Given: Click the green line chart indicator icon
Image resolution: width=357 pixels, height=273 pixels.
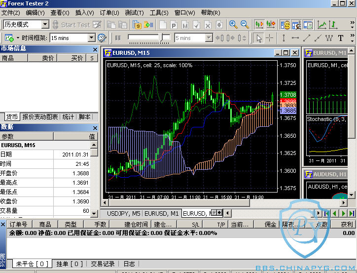Looking at the screenshot, I should click(x=322, y=25).
